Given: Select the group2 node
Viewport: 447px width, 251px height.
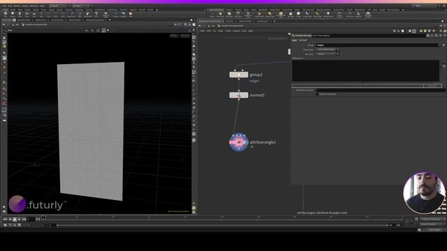Looking at the screenshot, I should tap(239, 75).
